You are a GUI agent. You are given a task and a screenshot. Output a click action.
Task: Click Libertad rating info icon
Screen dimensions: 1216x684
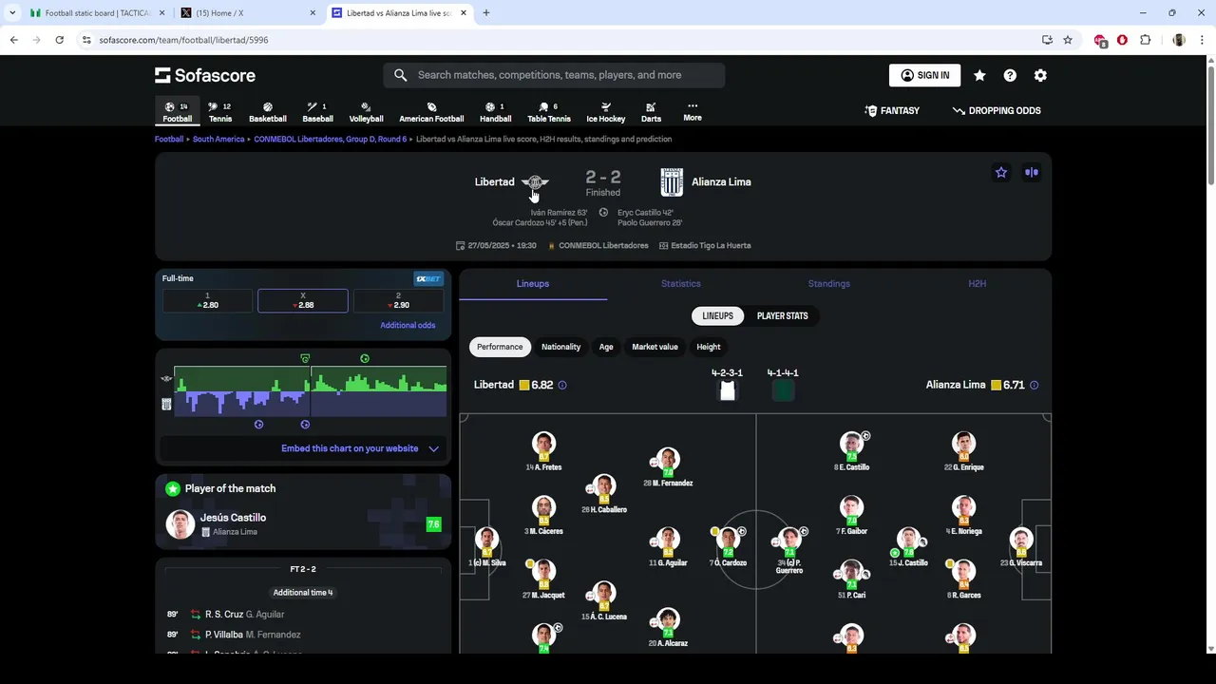point(562,385)
